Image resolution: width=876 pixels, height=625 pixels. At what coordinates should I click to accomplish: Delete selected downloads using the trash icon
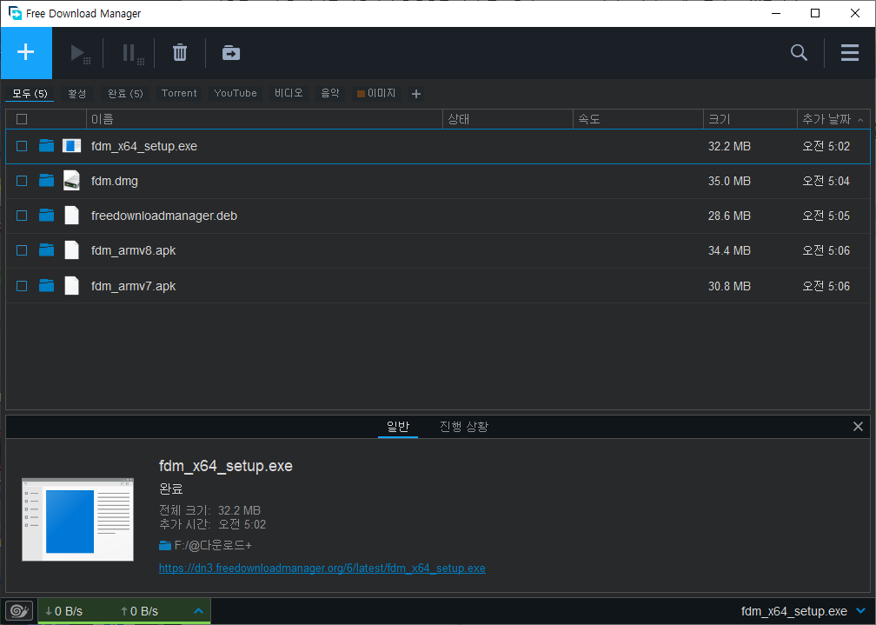[180, 53]
